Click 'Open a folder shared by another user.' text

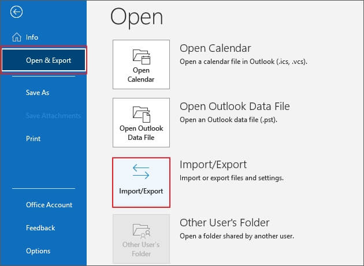237,236
